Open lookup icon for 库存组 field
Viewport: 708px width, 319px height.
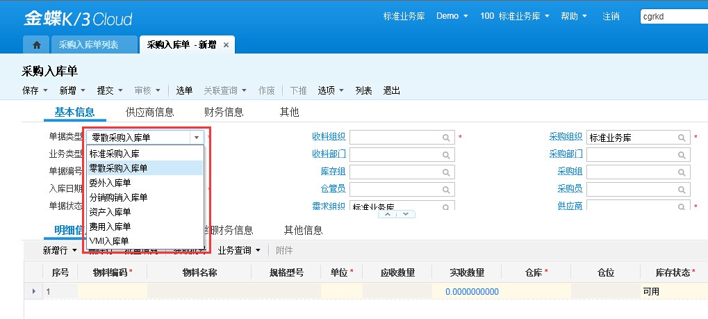(x=446, y=171)
